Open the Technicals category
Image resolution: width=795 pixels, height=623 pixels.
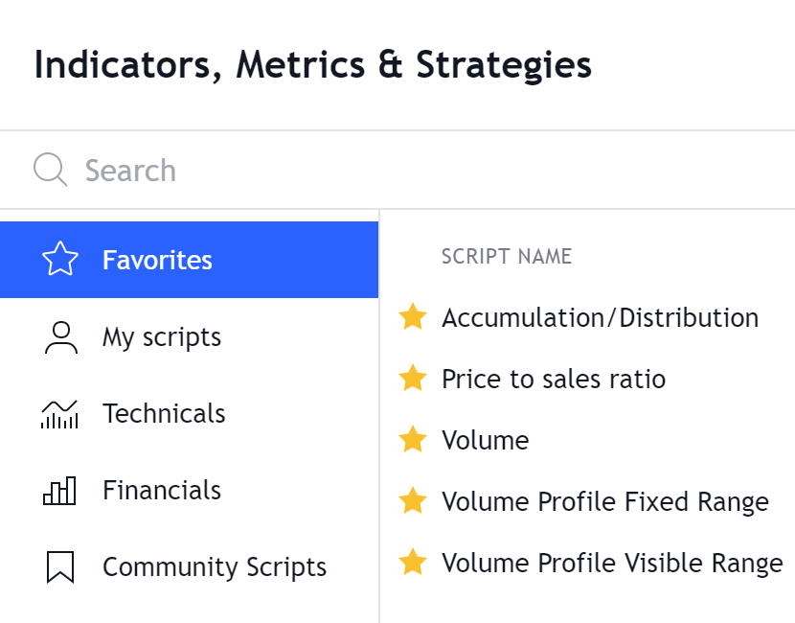click(164, 414)
